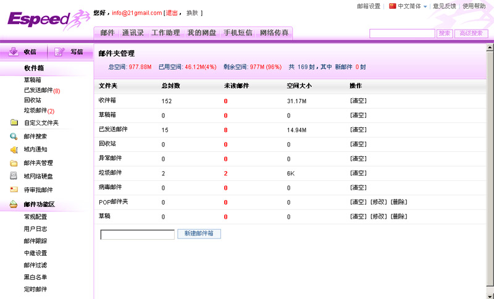Click the China flag language icon

[392, 6]
